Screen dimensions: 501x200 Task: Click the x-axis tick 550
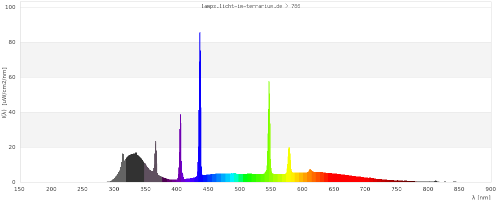tap(271, 189)
